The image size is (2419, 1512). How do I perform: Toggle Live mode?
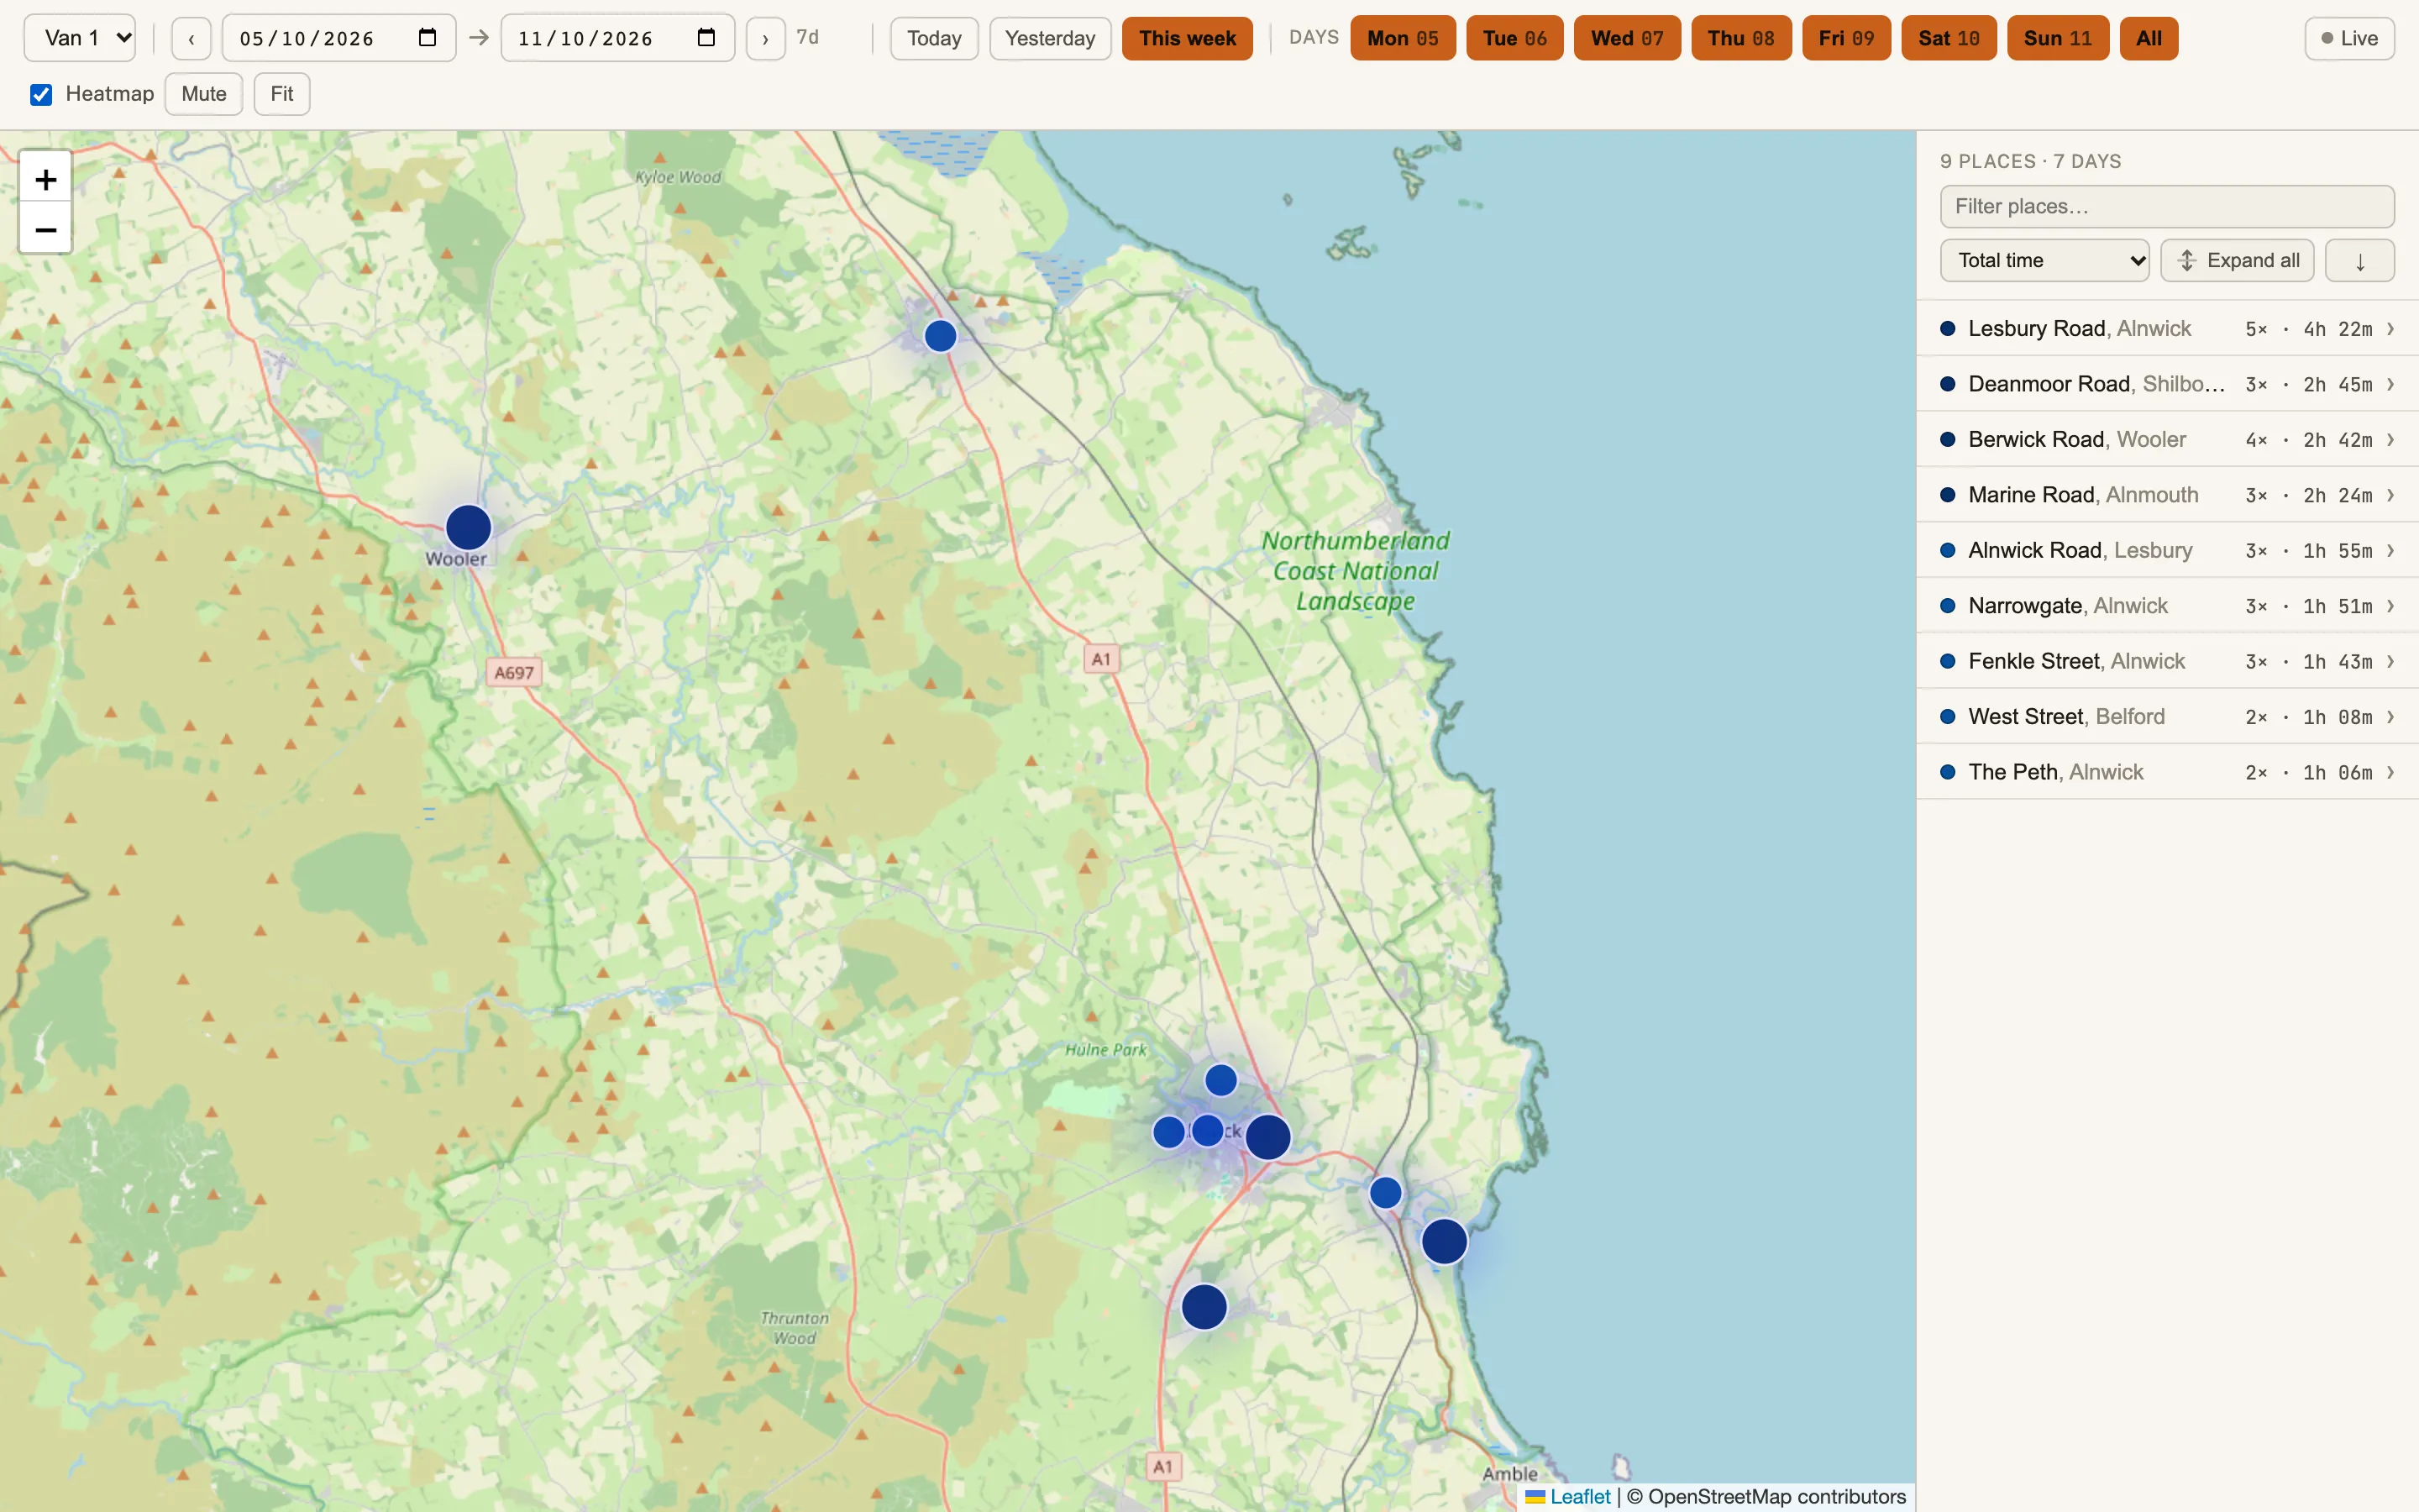2349,39
